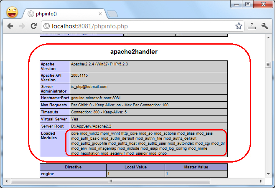Image resolution: width=275 pixels, height=188 pixels.
Task: Click the globe icon in address bar
Action: pyautogui.click(x=46, y=26)
